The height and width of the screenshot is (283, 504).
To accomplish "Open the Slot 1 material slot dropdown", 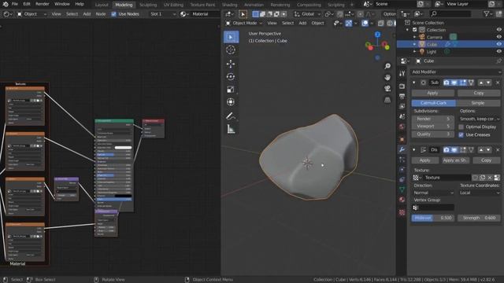I will point(163,14).
